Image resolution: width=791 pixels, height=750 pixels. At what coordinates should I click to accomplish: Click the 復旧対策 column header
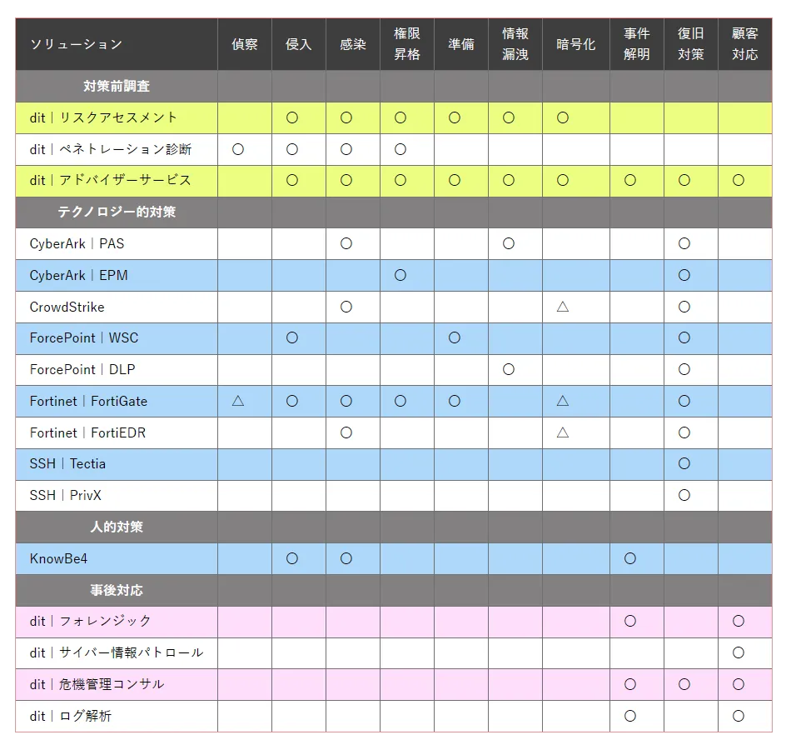tap(690, 44)
